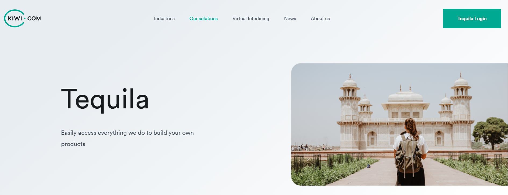508x195 pixels.
Task: Visit the About us page
Action: click(x=320, y=19)
